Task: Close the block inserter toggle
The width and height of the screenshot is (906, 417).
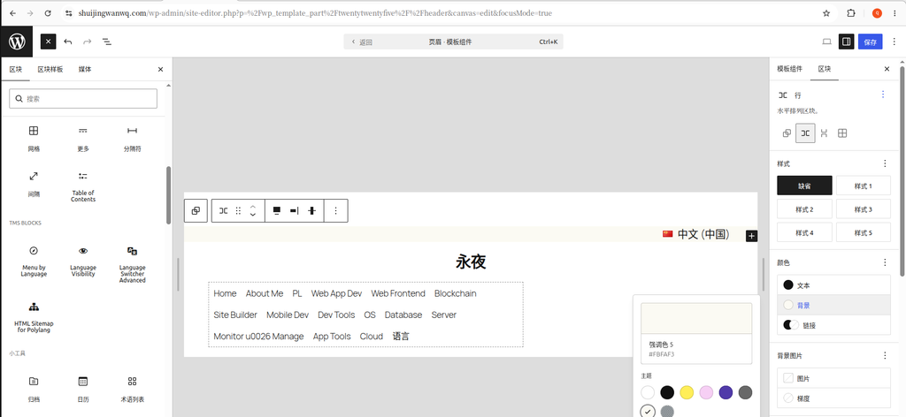Action: (x=48, y=42)
